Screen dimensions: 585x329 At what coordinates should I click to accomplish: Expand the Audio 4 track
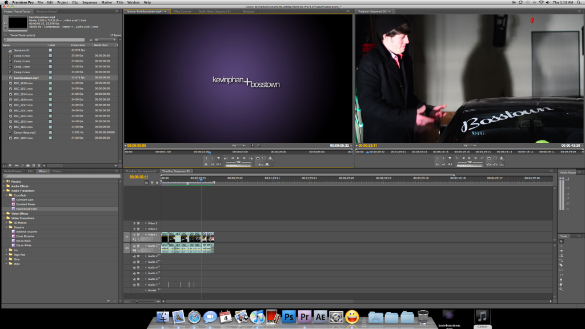(x=146, y=267)
